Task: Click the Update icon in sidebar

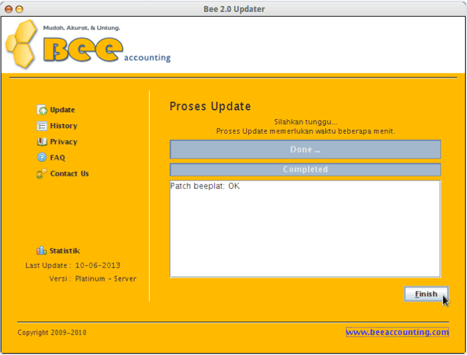Action: pyautogui.click(x=42, y=110)
